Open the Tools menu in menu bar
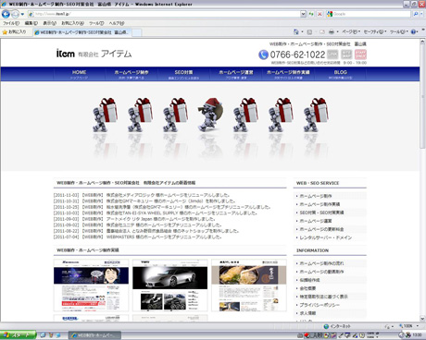 coord(96,23)
